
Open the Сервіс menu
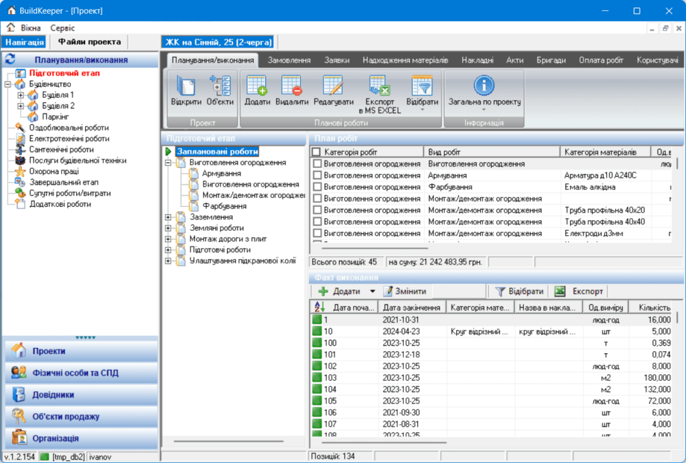62,28
